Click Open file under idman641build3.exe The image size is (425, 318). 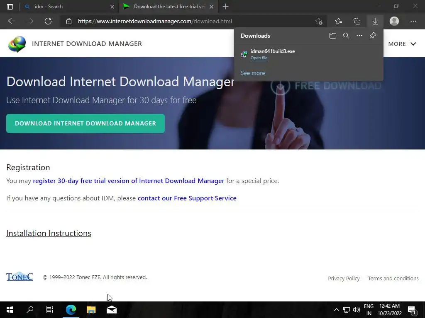tap(259, 58)
